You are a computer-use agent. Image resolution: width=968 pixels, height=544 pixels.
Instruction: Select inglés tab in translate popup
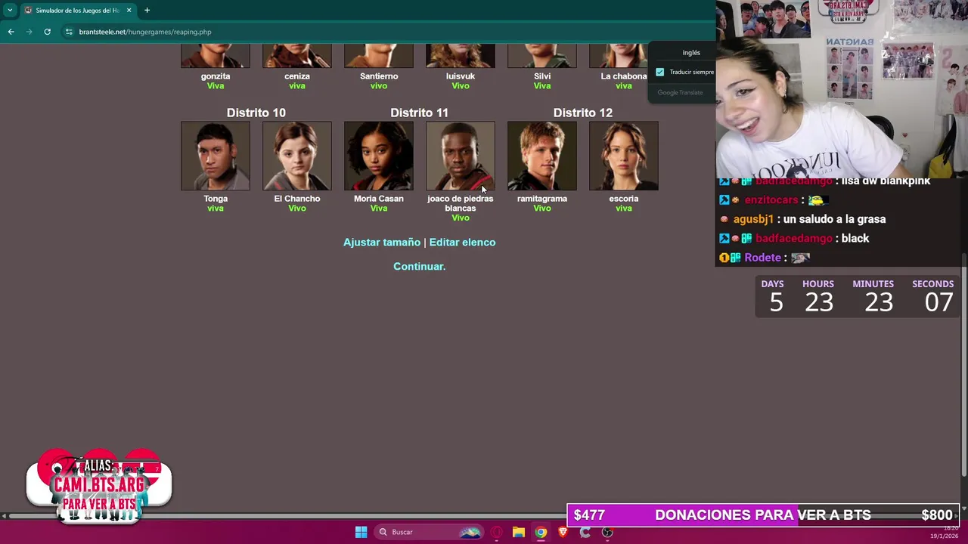point(690,53)
